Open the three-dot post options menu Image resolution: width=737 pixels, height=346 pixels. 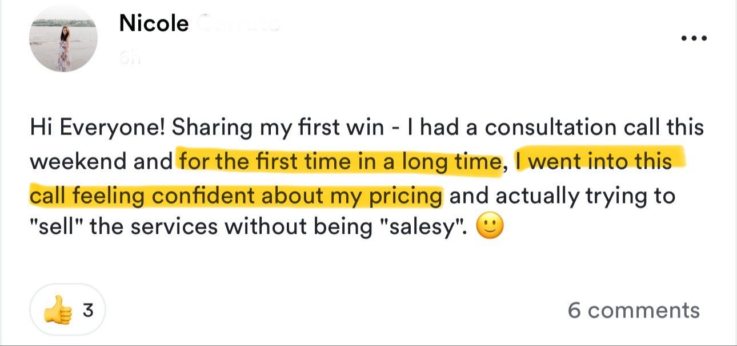pyautogui.click(x=694, y=39)
